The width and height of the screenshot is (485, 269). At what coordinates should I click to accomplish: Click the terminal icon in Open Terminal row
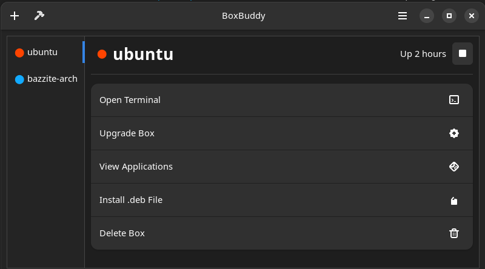click(453, 100)
